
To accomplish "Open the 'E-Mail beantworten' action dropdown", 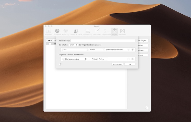I will click(x=74, y=59).
